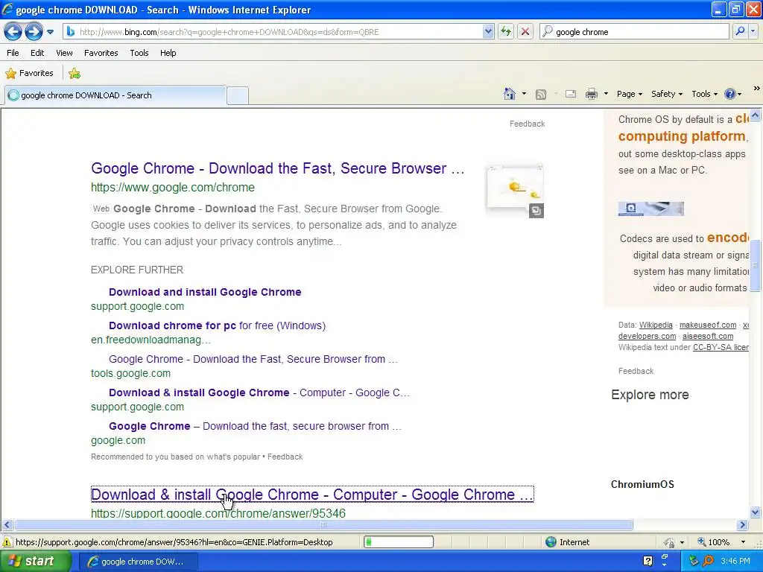Open the developers.com source link
This screenshot has height=572, width=763.
(x=647, y=336)
